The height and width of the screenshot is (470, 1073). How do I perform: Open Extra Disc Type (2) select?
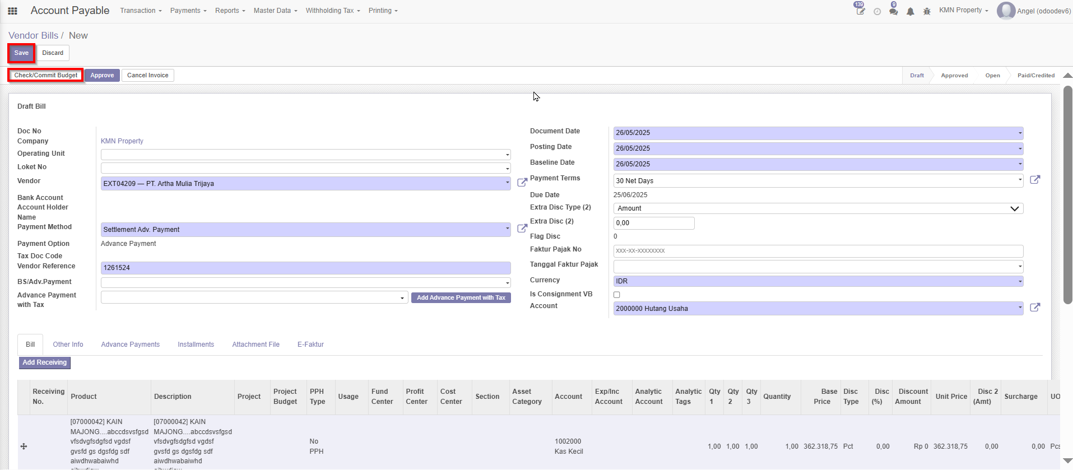point(818,208)
